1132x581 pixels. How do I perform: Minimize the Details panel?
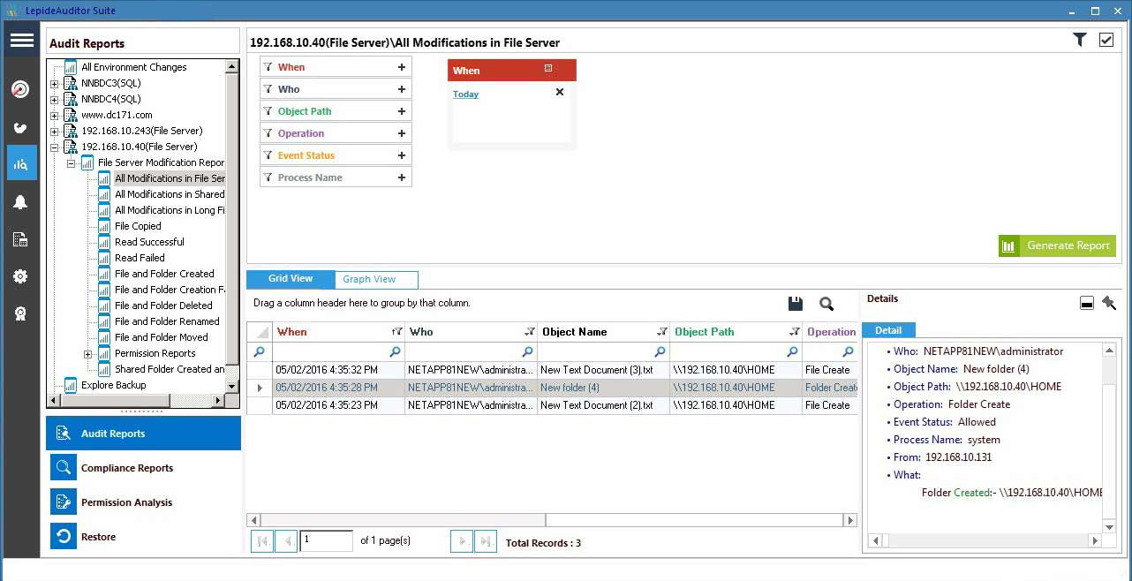(1087, 303)
